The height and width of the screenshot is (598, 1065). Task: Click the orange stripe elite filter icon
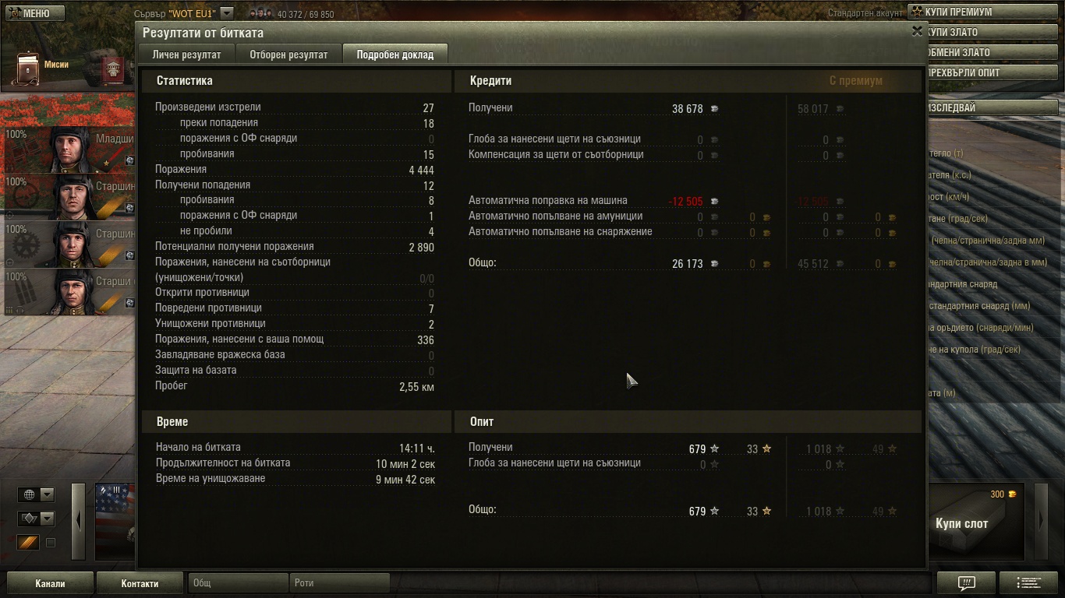28,542
